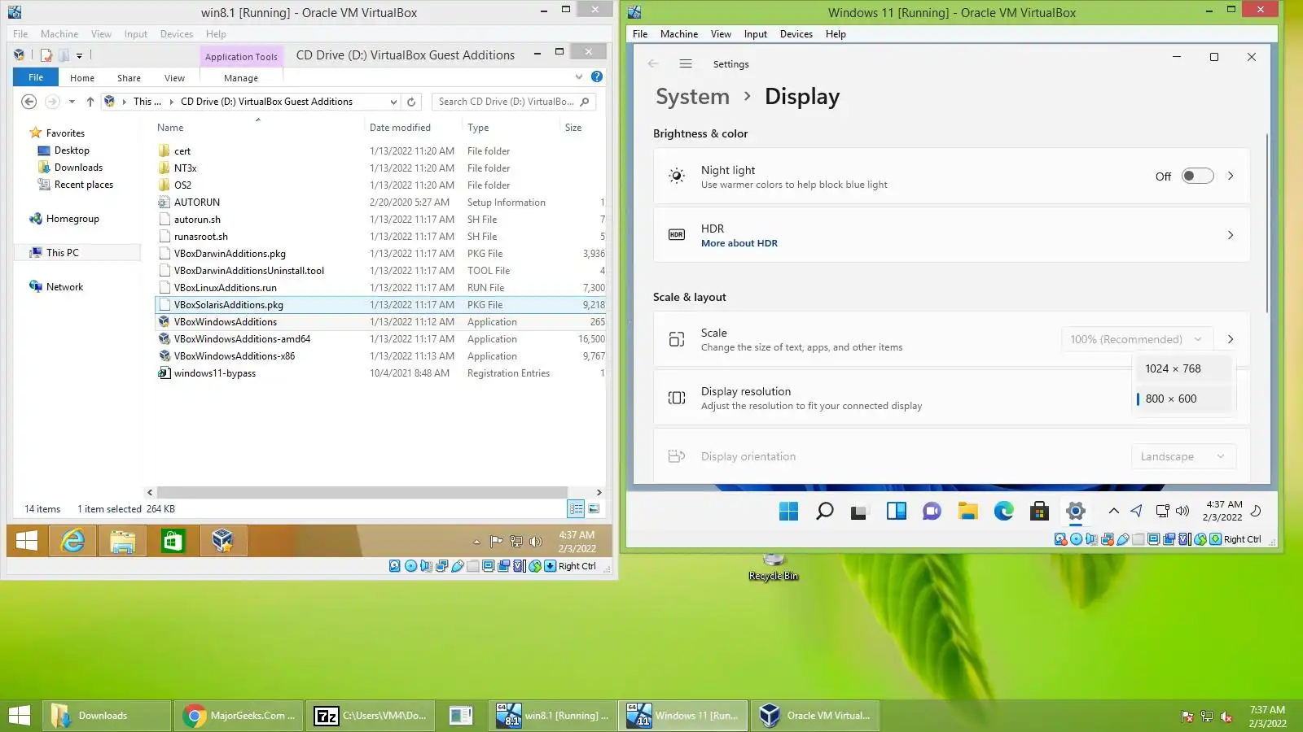The image size is (1303, 732).
Task: Open host Windows Start button
Action: 19,716
